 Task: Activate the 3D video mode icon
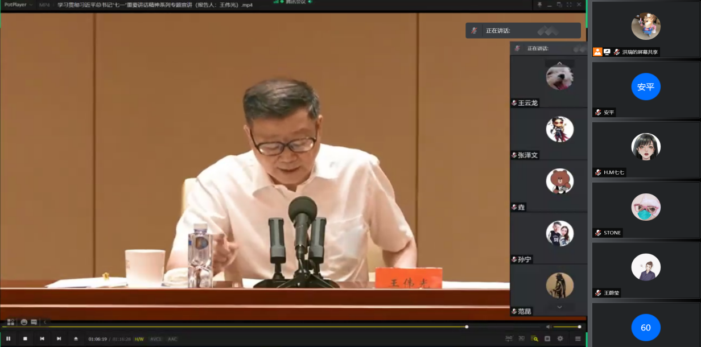tap(522, 338)
